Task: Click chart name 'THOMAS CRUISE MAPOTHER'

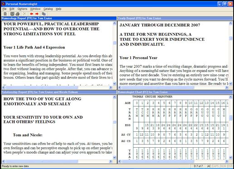Action: point(152,97)
